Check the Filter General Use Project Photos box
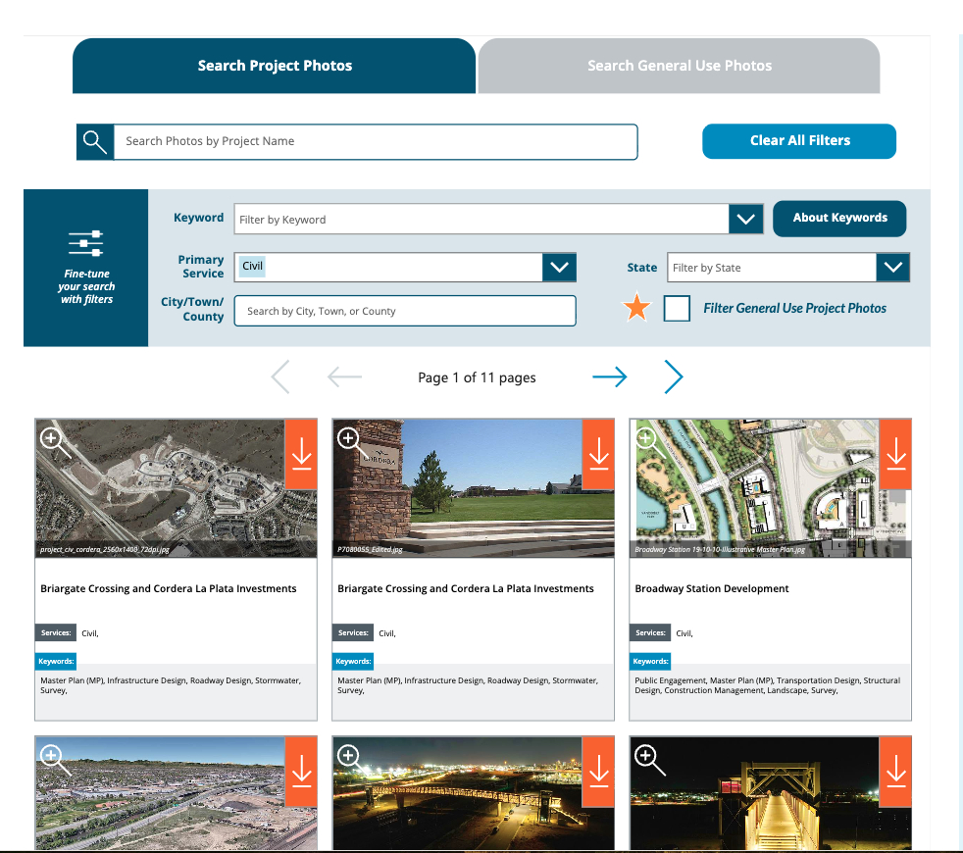 (x=677, y=308)
